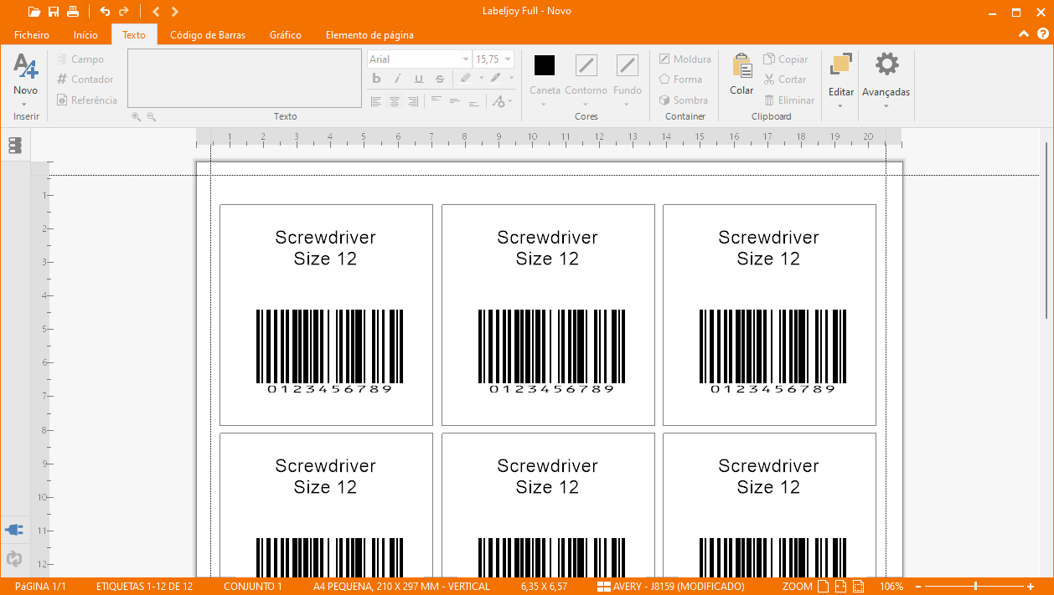Click the plug connection icon in sidebar
This screenshot has width=1054, height=595.
14,530
